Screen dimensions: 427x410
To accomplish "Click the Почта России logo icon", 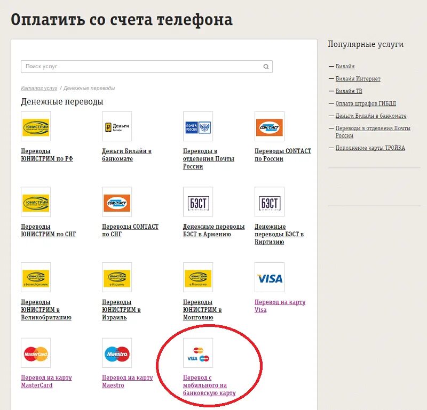I will click(198, 126).
